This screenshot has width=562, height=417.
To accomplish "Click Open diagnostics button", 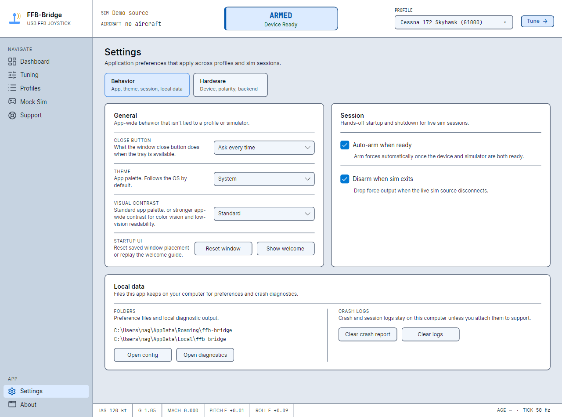I will pos(205,355).
